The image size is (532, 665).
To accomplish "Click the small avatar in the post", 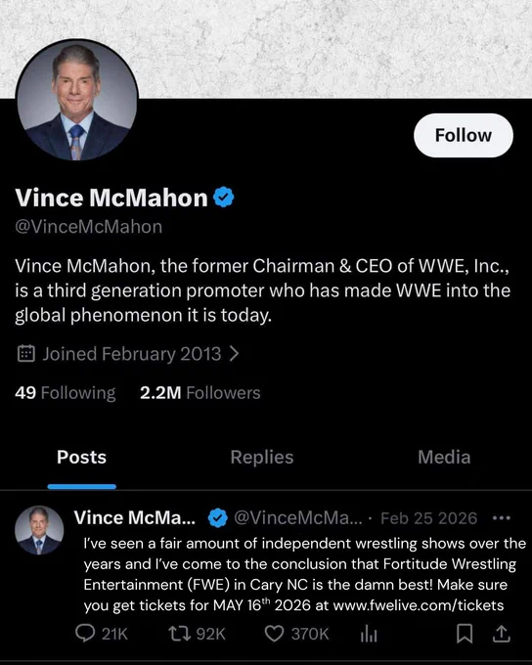I will point(39,530).
